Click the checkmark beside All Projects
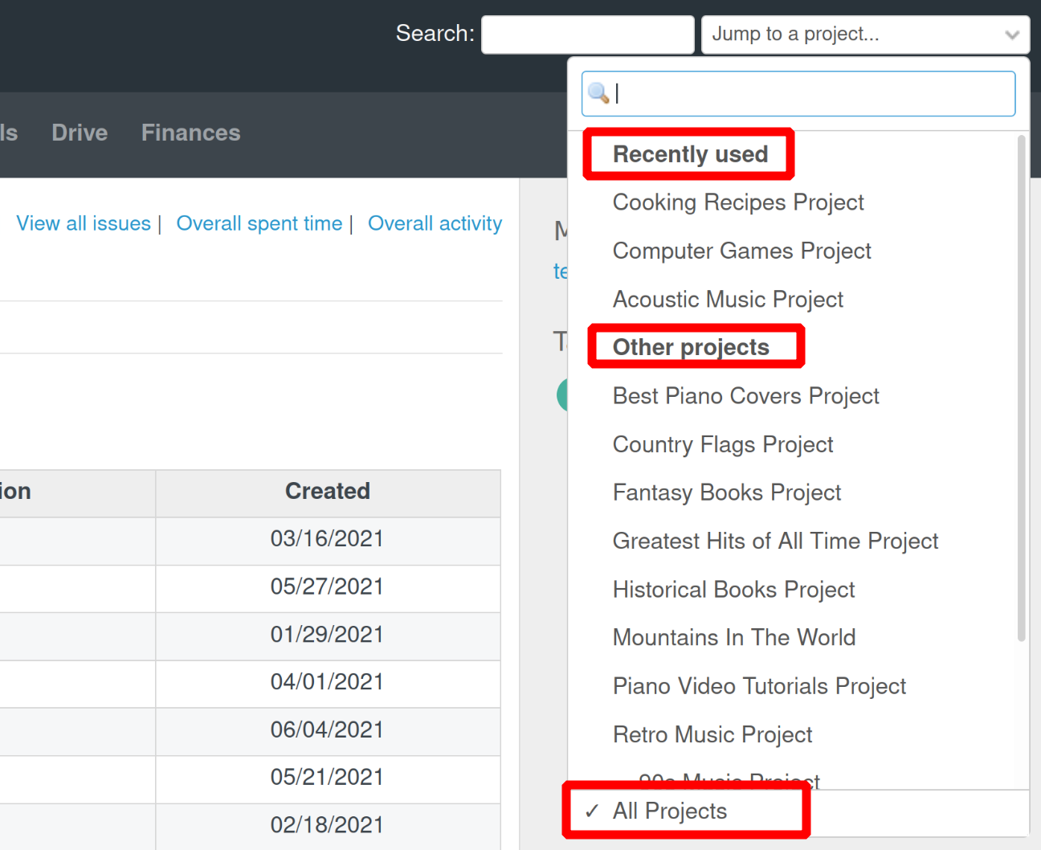 [x=592, y=811]
